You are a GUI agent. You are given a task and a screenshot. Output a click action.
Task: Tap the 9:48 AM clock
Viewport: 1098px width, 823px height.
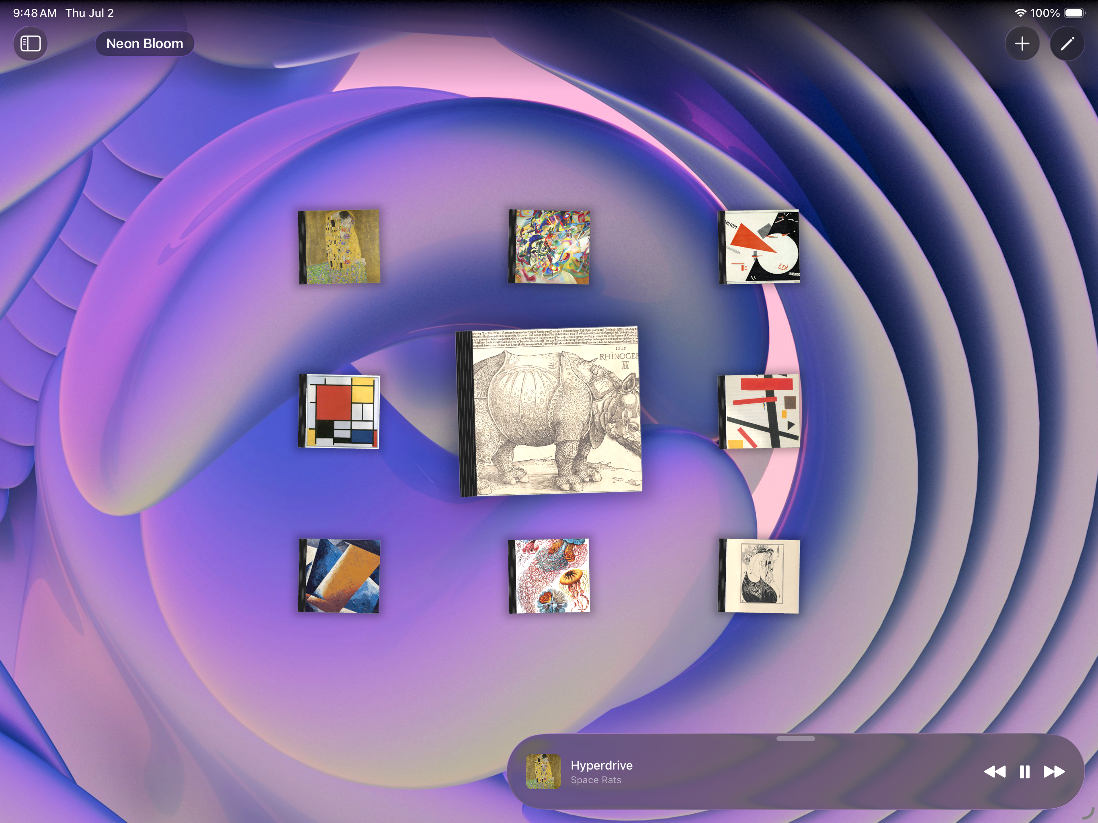coord(35,13)
